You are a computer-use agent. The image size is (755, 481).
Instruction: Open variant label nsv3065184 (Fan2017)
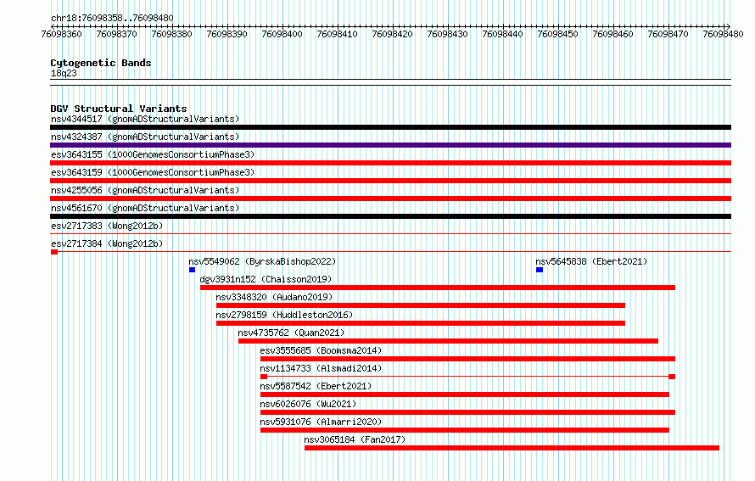click(x=355, y=439)
